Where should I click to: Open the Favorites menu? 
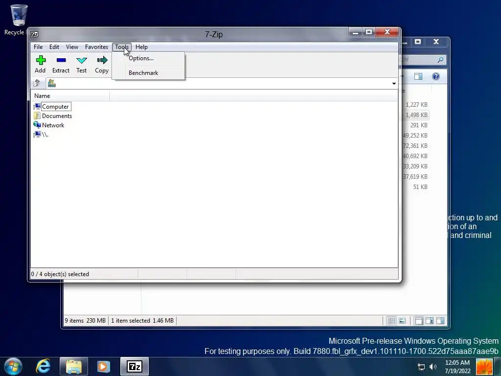click(96, 47)
